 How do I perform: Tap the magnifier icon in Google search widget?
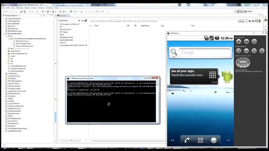[x=174, y=52]
